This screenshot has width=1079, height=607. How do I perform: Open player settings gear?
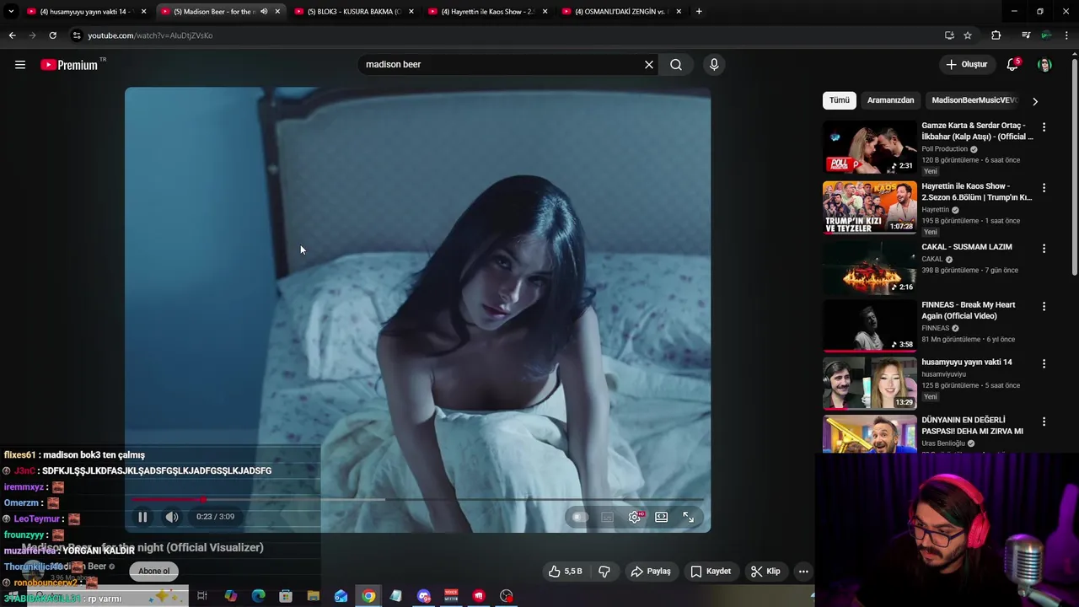[x=635, y=517]
